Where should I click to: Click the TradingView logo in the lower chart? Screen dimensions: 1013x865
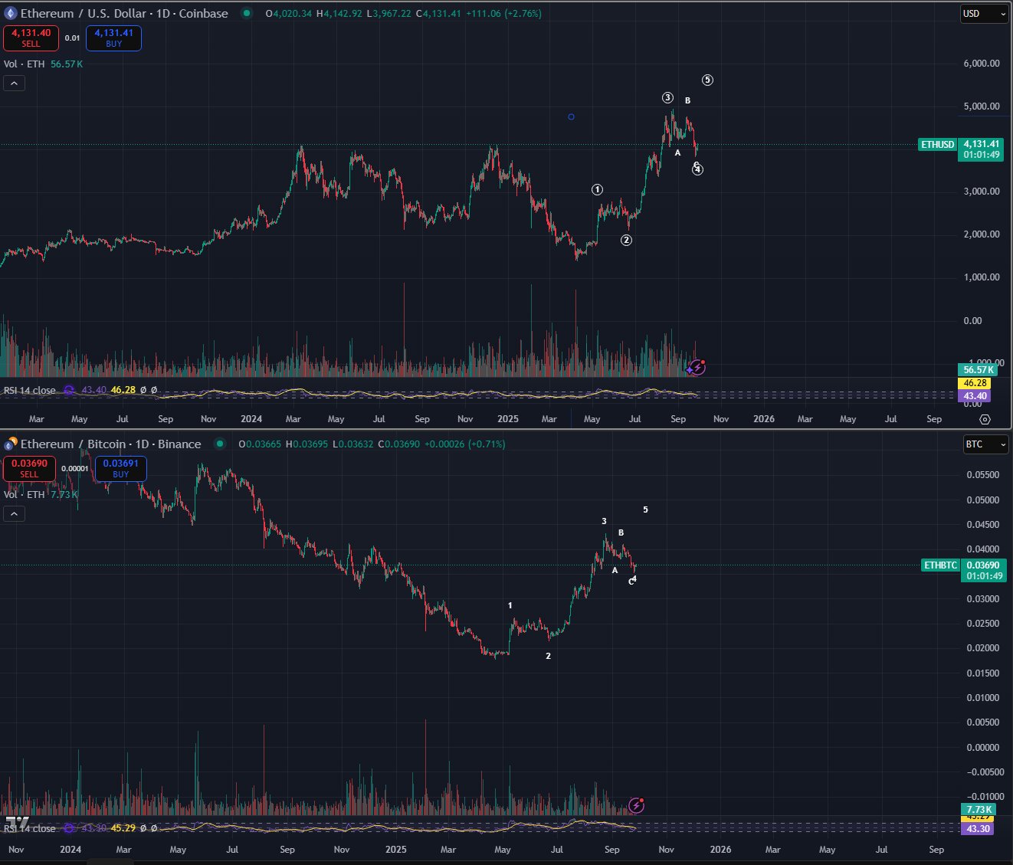[x=17, y=823]
